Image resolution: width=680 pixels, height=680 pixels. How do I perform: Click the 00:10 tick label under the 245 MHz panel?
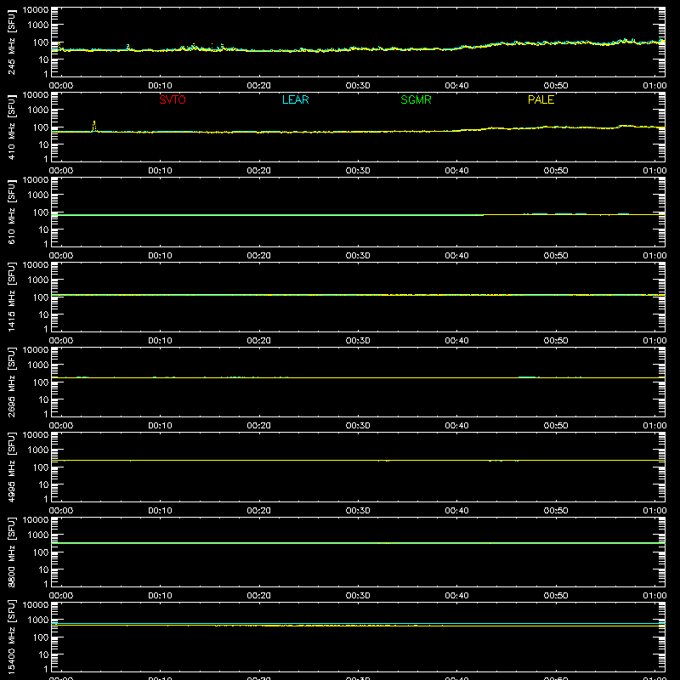[160, 86]
